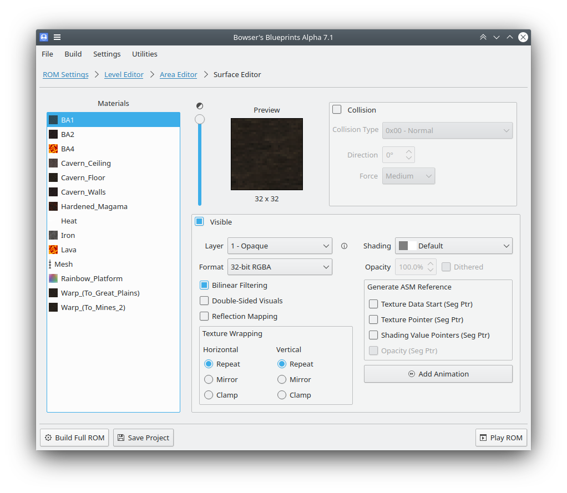Open the Shading dropdown
567x493 pixels.
[453, 246]
